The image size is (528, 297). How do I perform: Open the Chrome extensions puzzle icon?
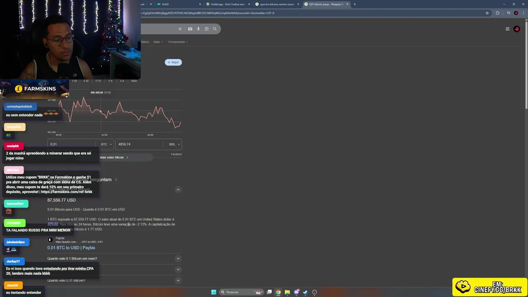coord(497,13)
